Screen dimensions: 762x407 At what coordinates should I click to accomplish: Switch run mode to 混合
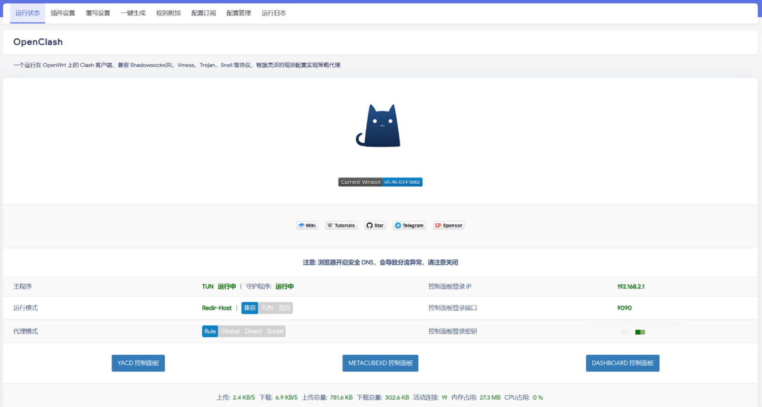[x=284, y=308]
